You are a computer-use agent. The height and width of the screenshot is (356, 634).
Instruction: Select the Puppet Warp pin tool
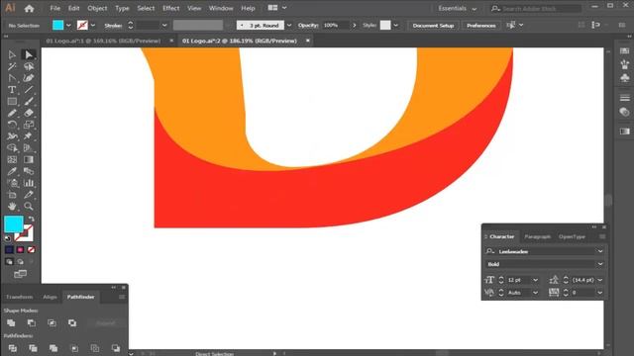pos(29,136)
